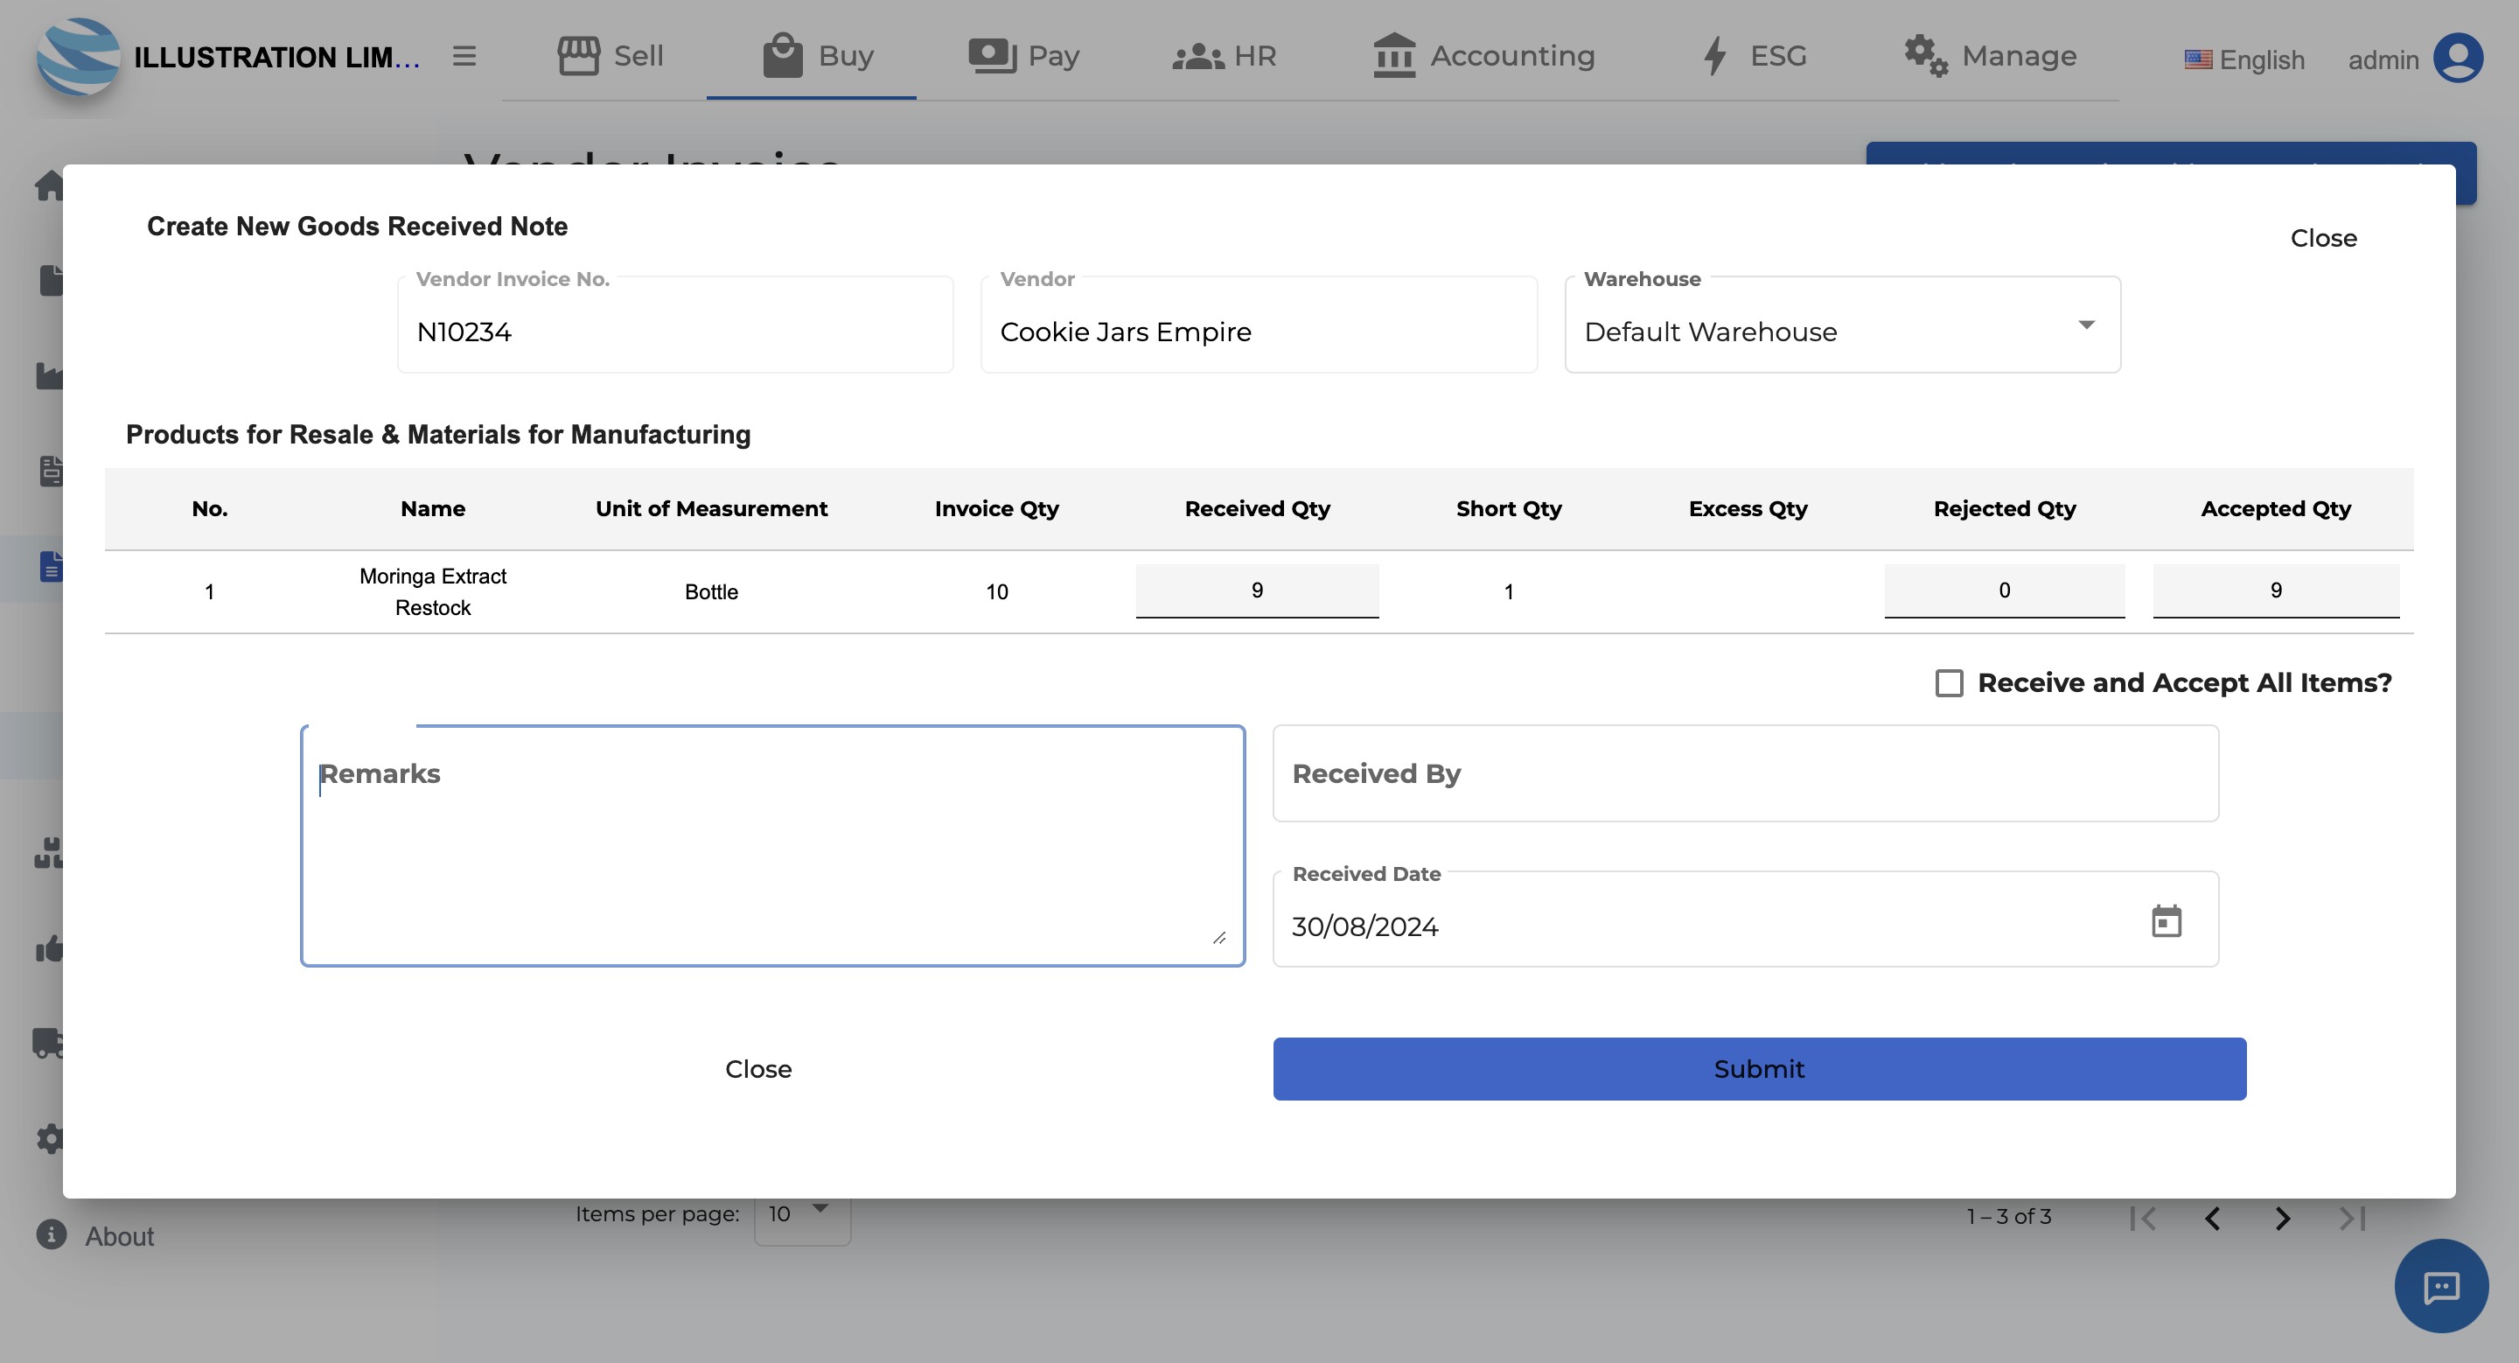Check Receive and Accept All Items
This screenshot has width=2519, height=1363.
tap(1949, 682)
